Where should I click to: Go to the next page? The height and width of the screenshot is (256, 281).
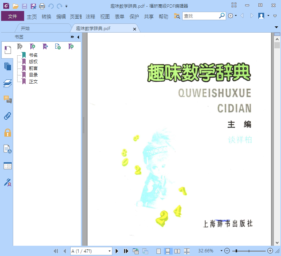tap(117, 251)
